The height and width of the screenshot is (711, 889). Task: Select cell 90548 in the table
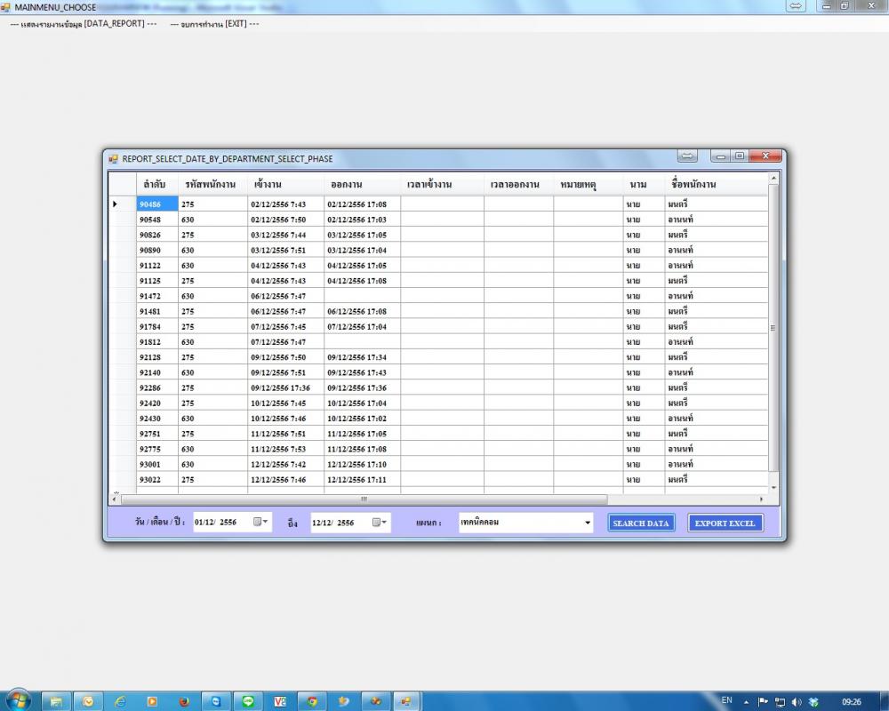click(157, 220)
